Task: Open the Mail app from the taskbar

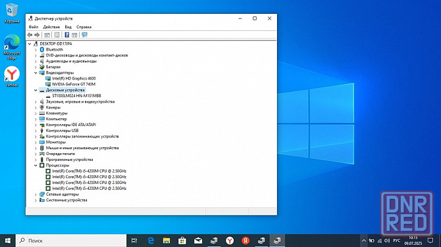Action: pyautogui.click(x=198, y=240)
